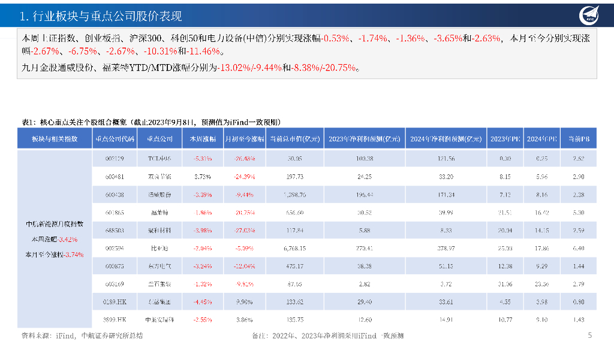Click the market cap value 1,398.76
Viewport: 614px width, 345px height.
[295, 195]
